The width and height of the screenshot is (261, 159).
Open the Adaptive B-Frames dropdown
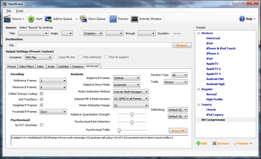pyautogui.click(x=127, y=78)
